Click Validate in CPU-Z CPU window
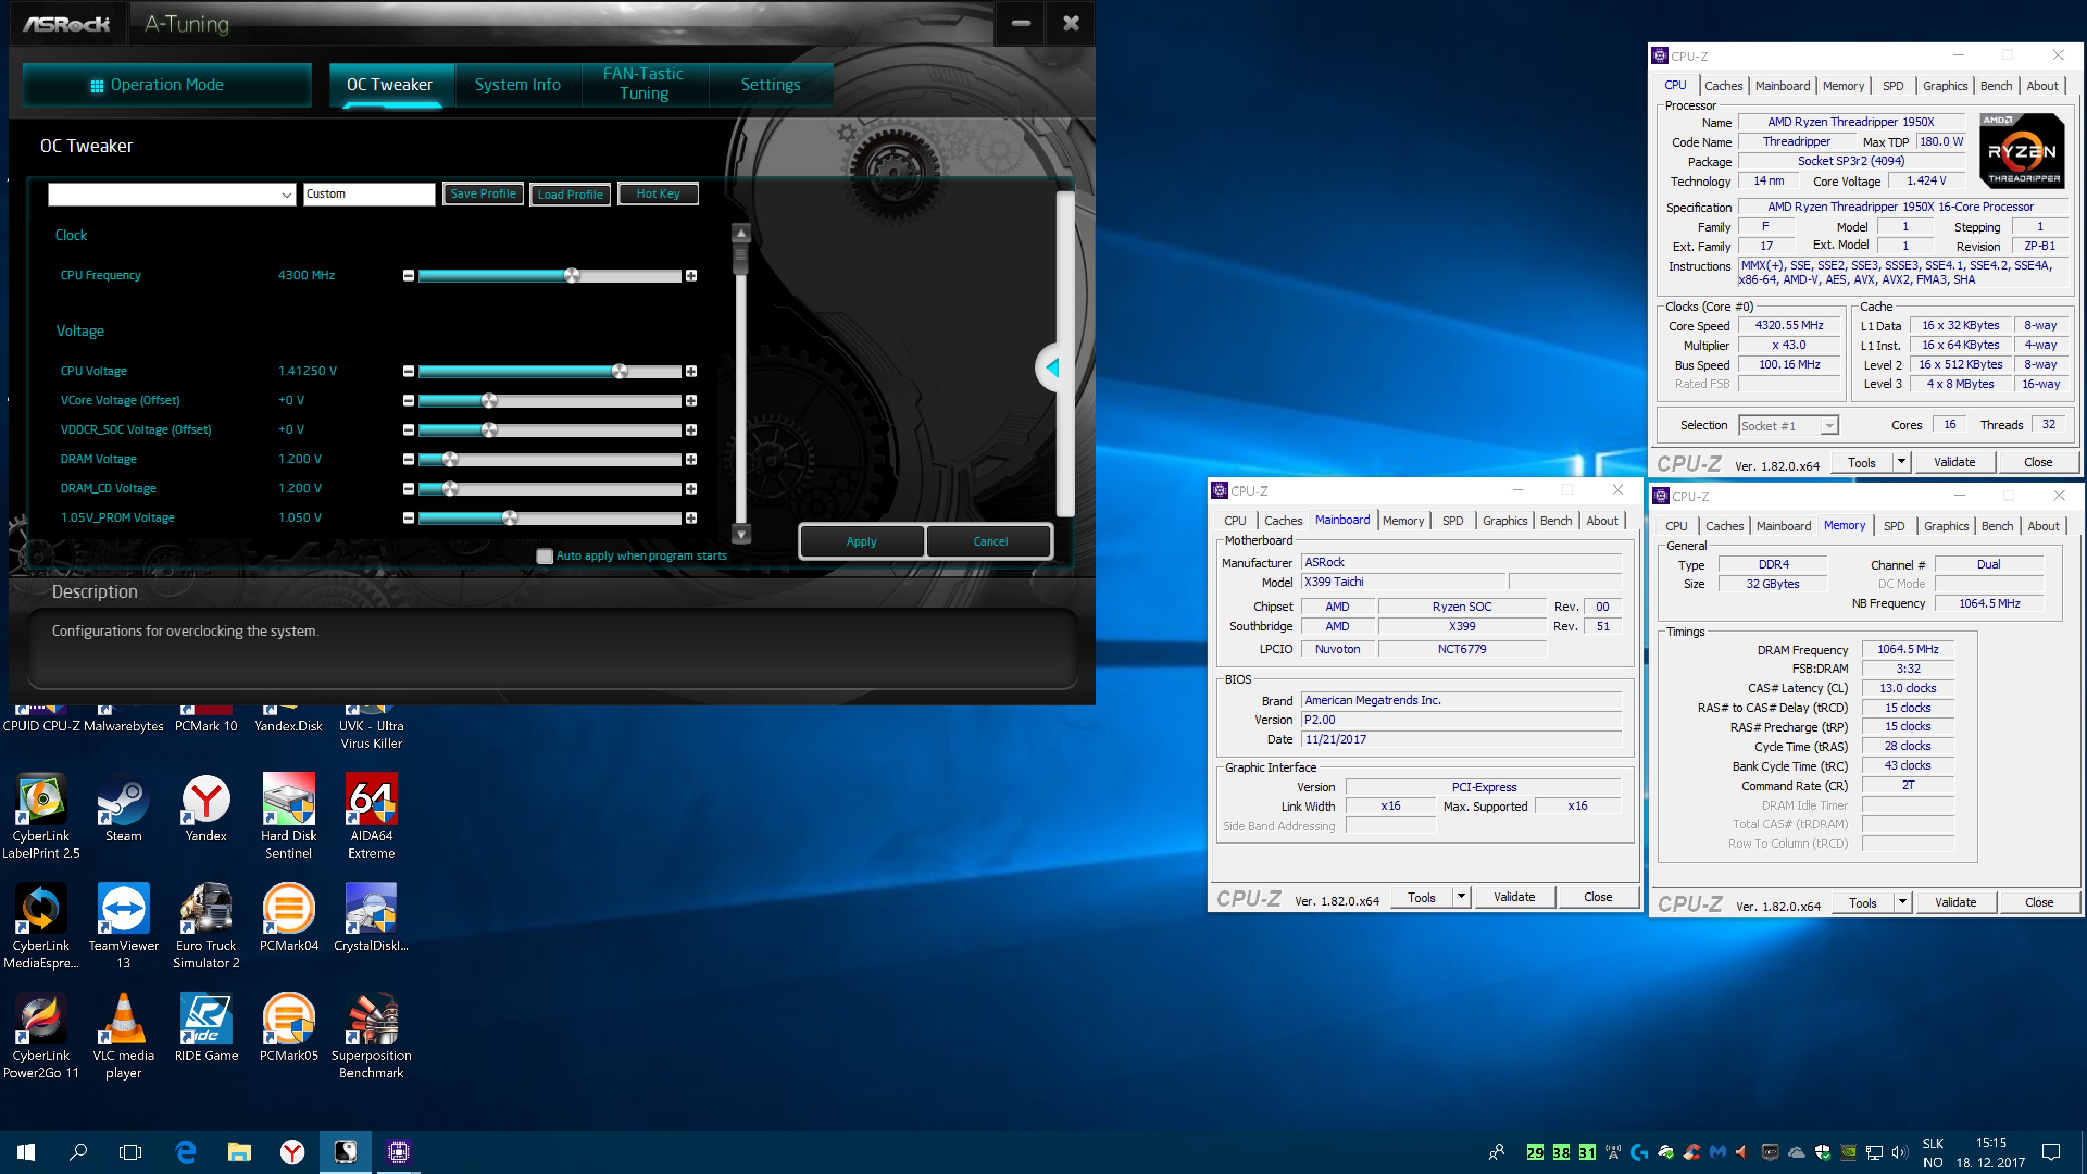 click(1954, 463)
